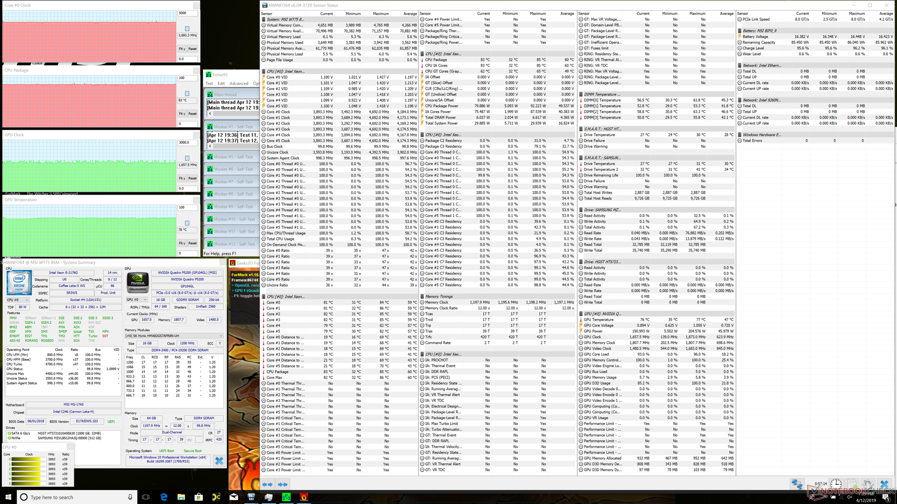Open the Prime95 Advanced menu
Screen dimensions: 897x504
coord(239,84)
